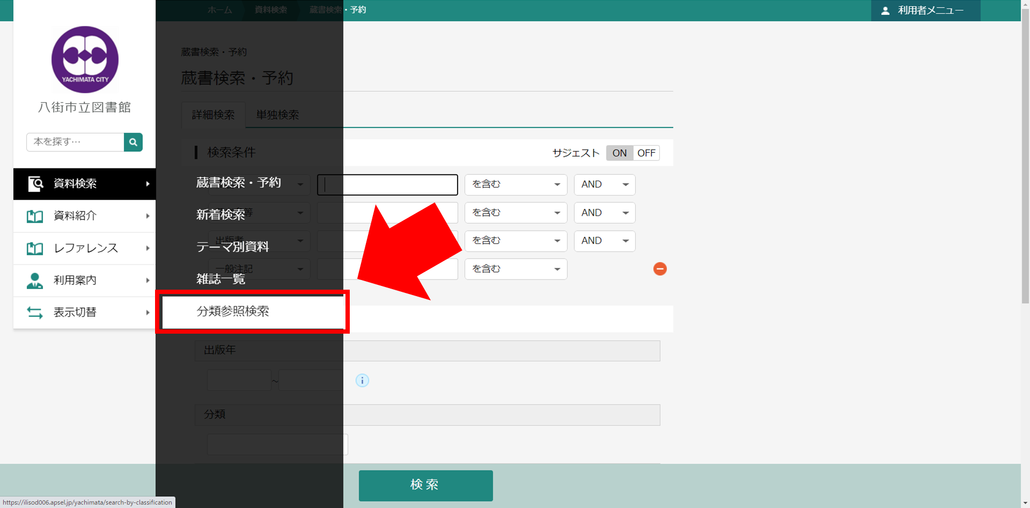This screenshot has height=508, width=1030.
Task: Open レファレンス sidebar menu
Action: click(x=84, y=248)
